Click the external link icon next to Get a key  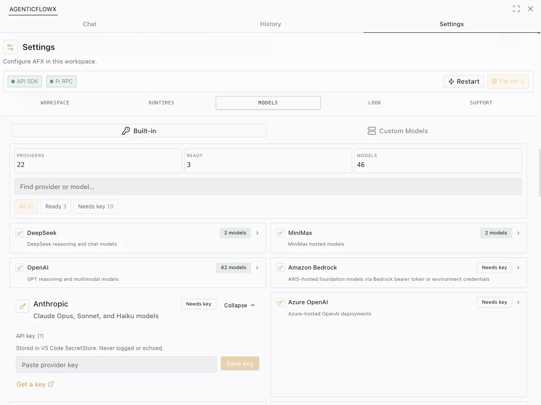(51, 384)
